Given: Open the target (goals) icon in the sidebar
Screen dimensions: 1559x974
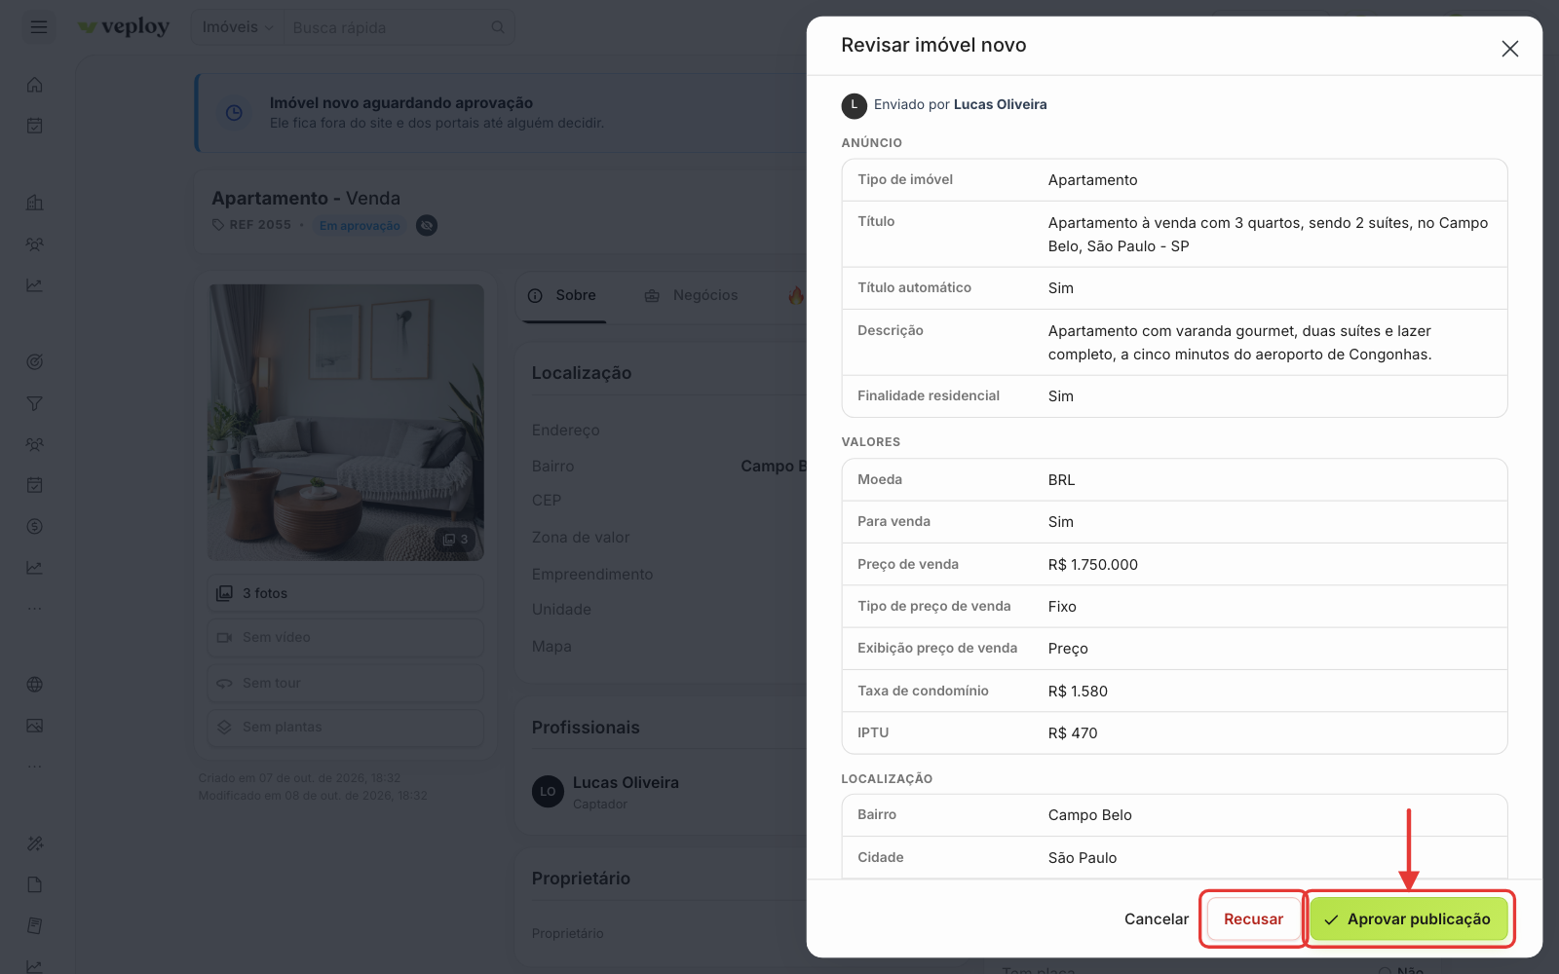Looking at the screenshot, I should 35,362.
